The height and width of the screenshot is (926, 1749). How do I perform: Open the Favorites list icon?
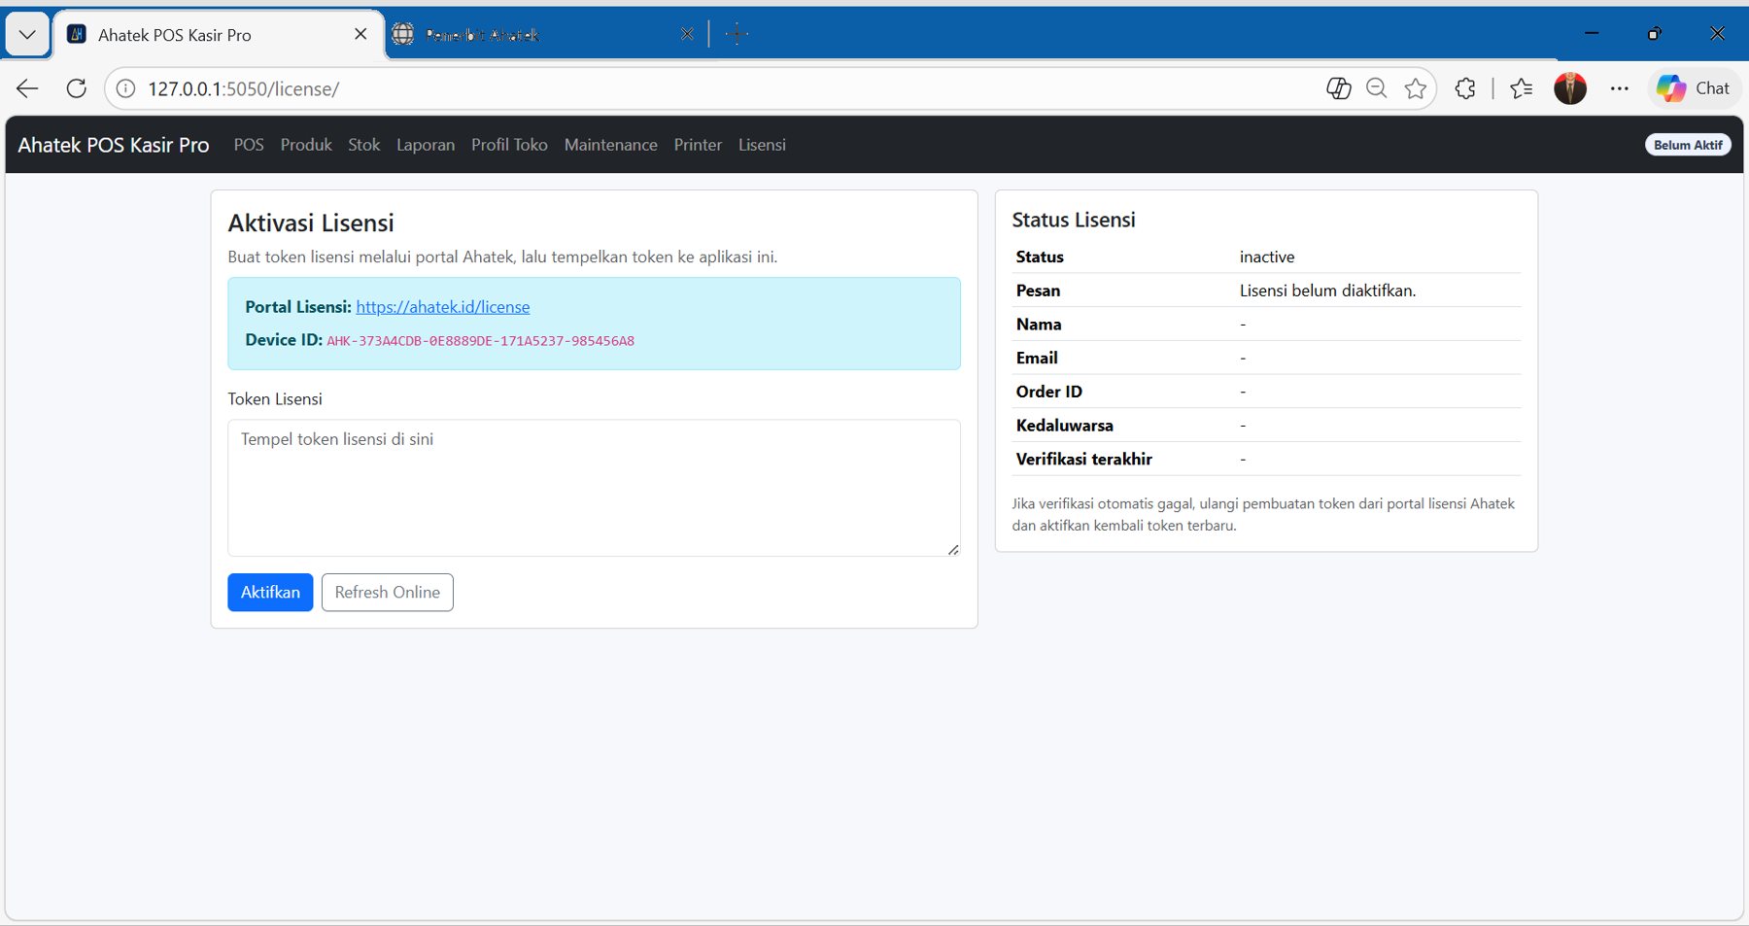pyautogui.click(x=1522, y=88)
